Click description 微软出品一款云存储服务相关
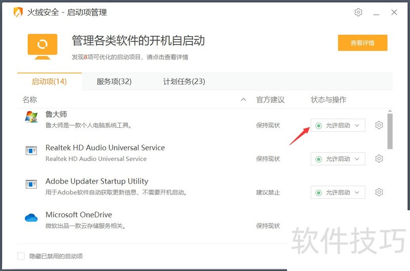Viewport: 410px width, 271px height. tap(86, 226)
